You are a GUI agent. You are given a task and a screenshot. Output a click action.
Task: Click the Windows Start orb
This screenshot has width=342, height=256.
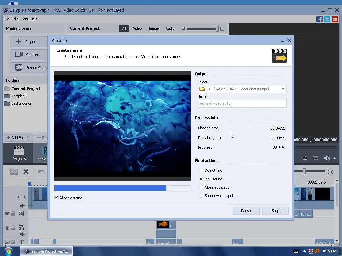point(8,251)
